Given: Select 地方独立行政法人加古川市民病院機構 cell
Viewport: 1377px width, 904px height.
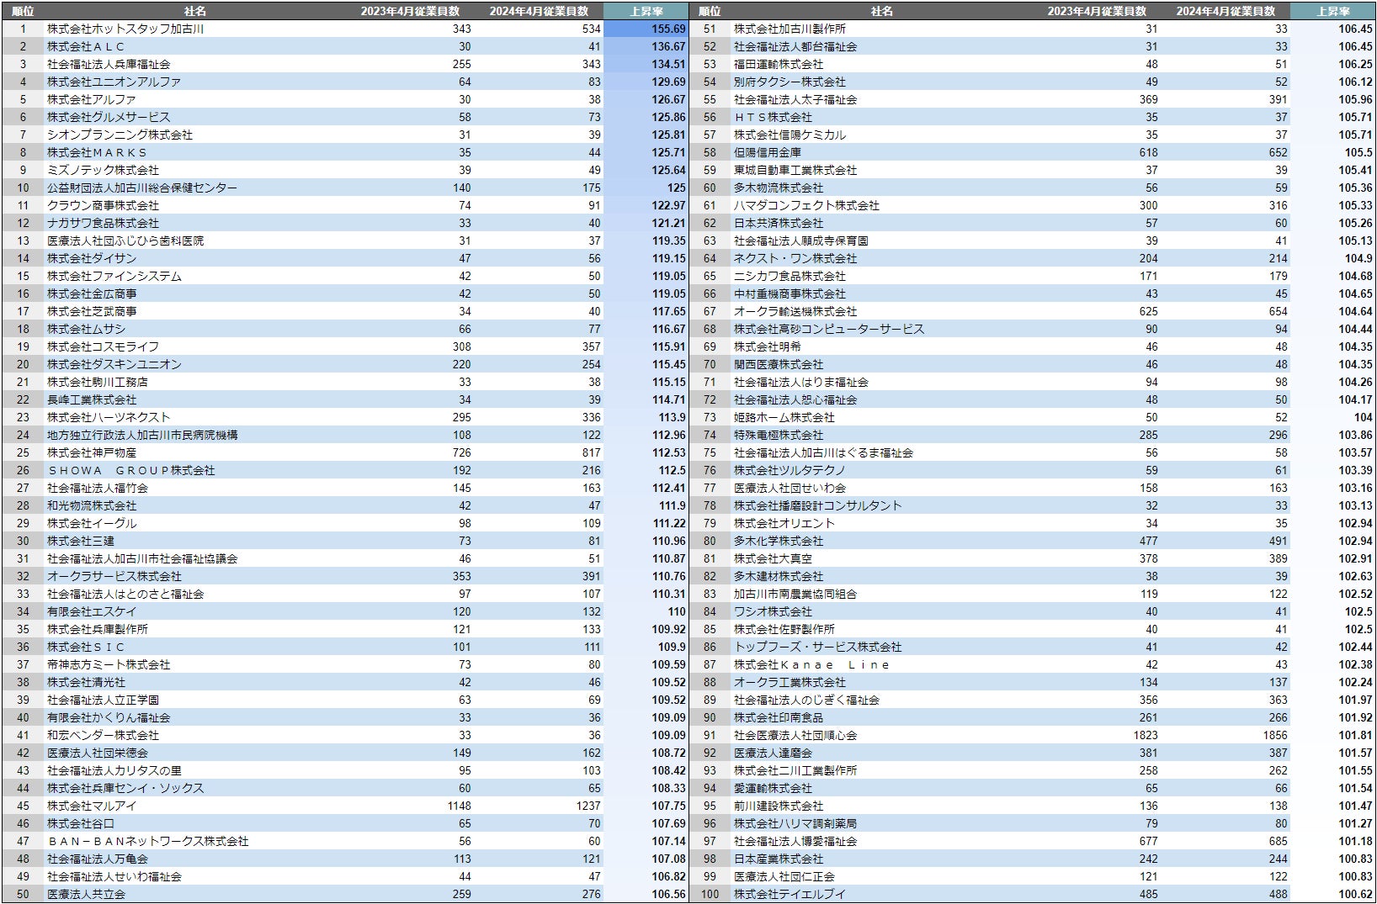Looking at the screenshot, I should click(142, 435).
